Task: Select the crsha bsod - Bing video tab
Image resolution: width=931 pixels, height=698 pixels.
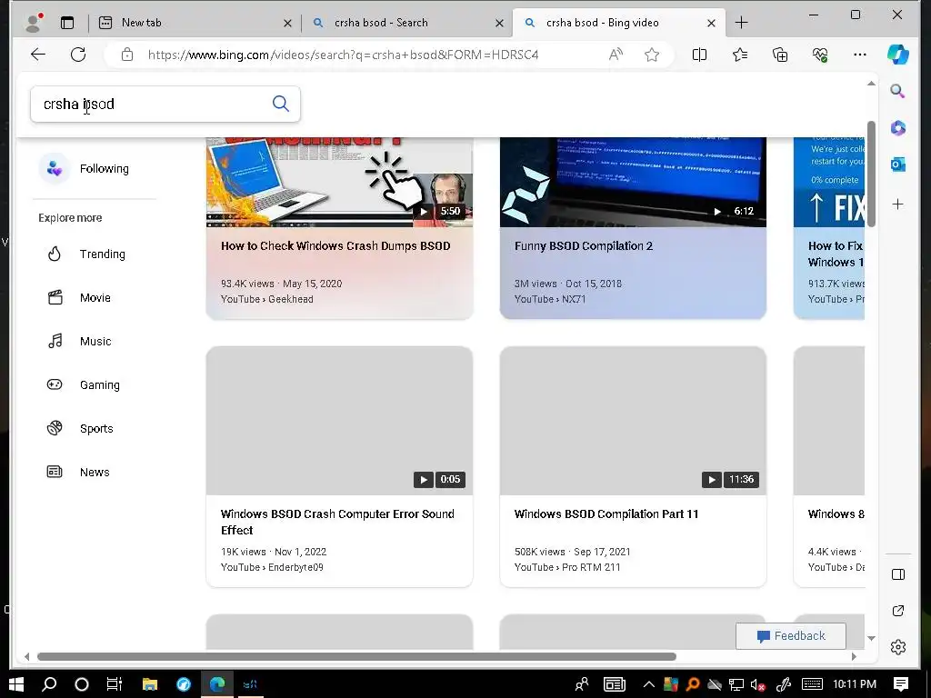Action: pyautogui.click(x=618, y=23)
